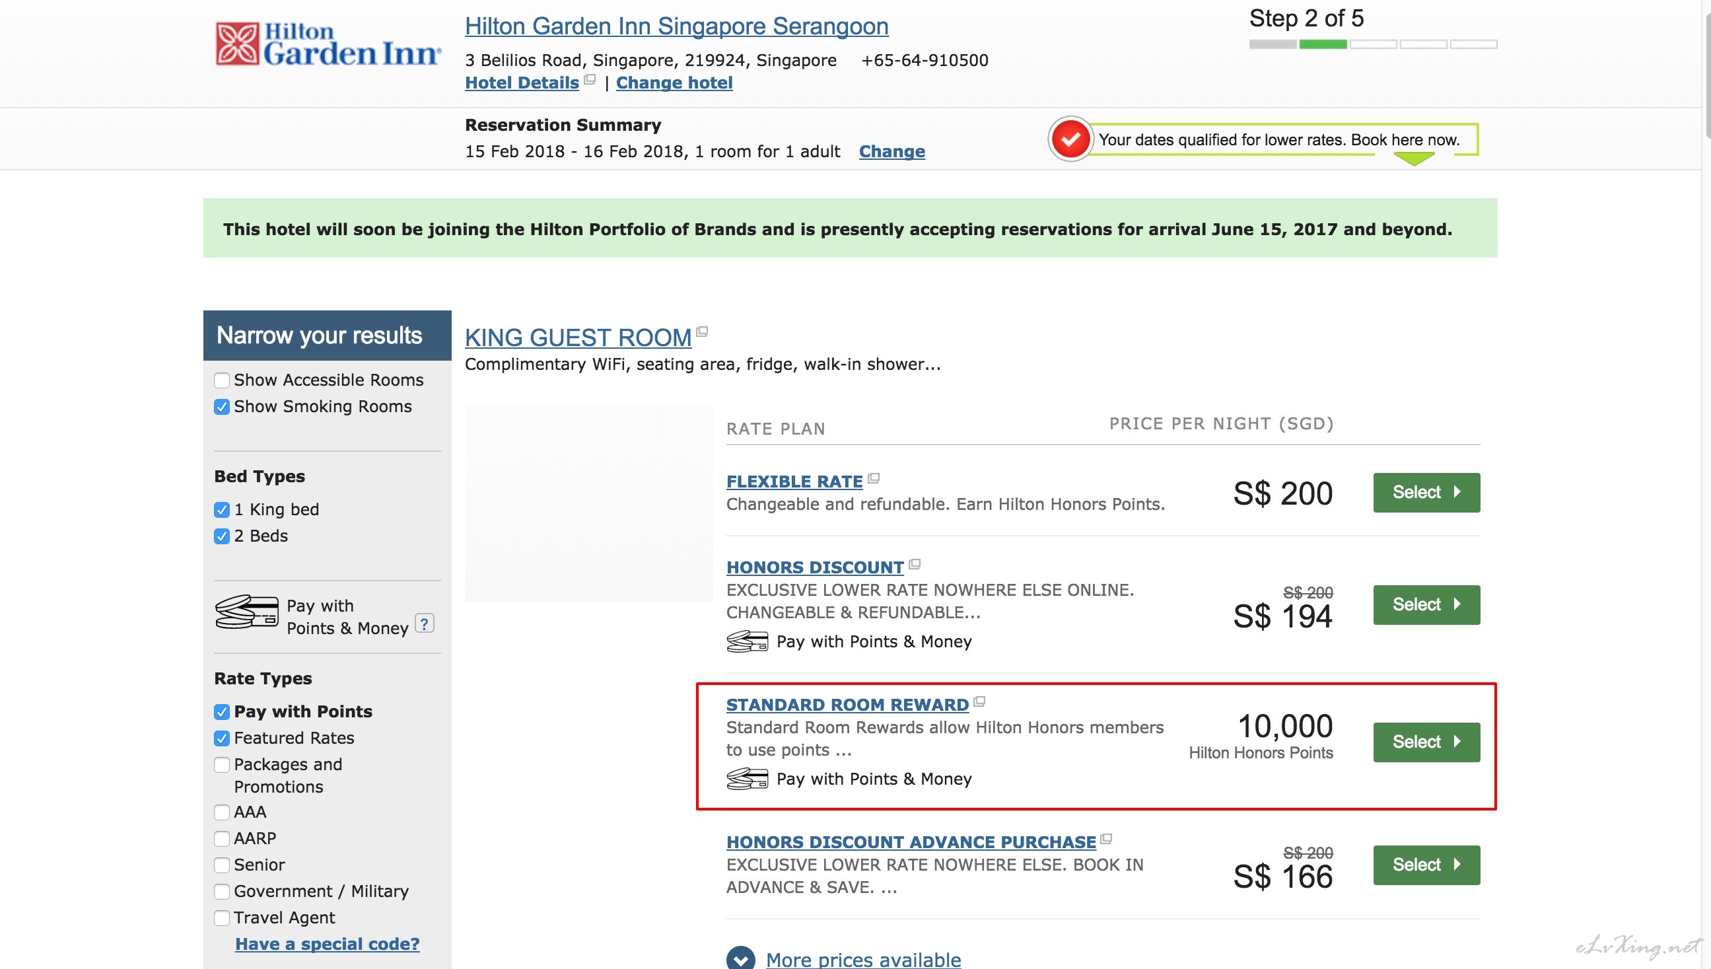Click popup icon beside Honors Discount Advance Purchase

pyautogui.click(x=1106, y=840)
